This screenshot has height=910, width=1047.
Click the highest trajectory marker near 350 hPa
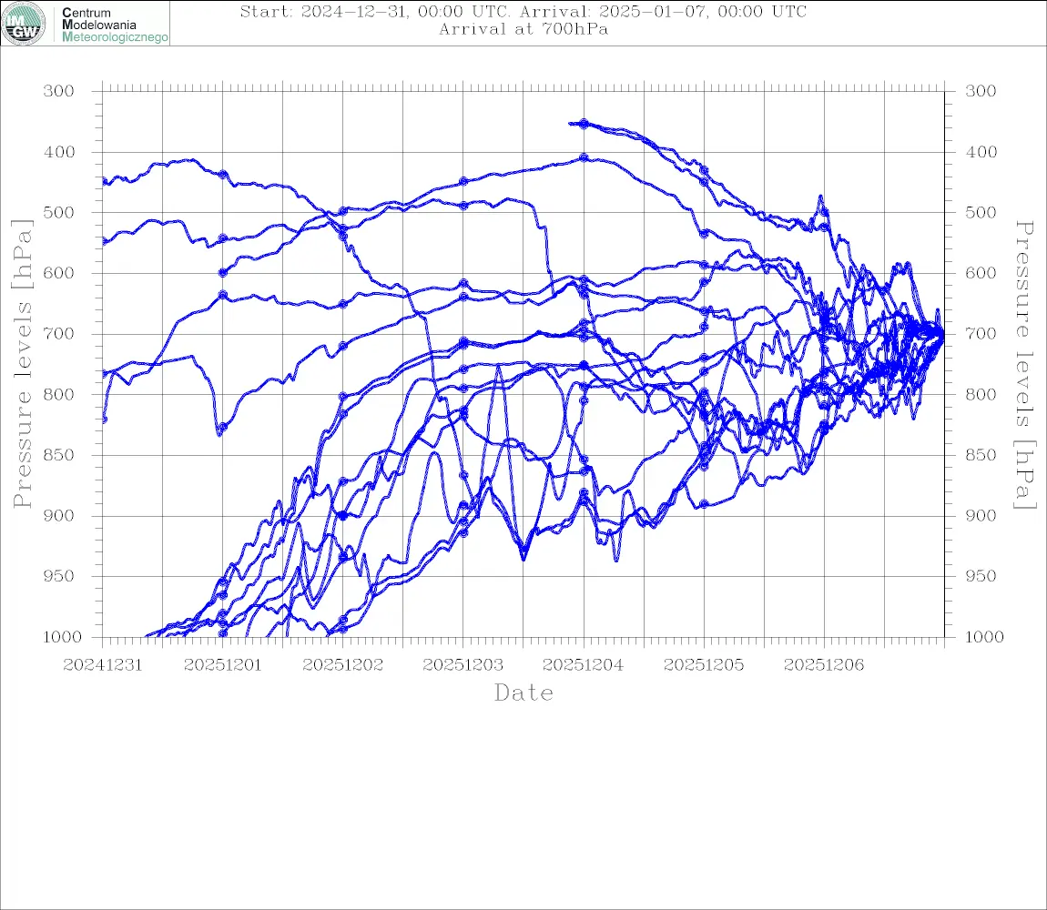click(x=584, y=124)
